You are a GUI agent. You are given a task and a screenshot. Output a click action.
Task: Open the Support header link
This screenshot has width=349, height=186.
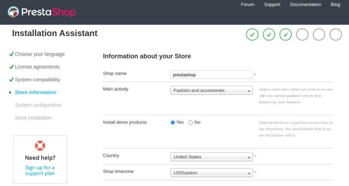click(272, 5)
